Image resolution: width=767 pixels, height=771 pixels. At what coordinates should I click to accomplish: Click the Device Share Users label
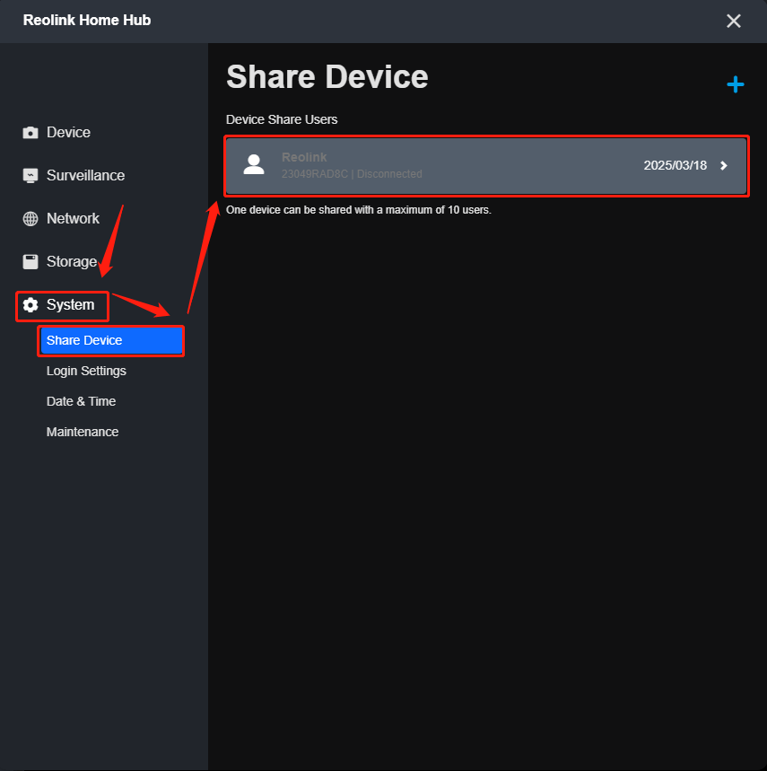pyautogui.click(x=282, y=119)
